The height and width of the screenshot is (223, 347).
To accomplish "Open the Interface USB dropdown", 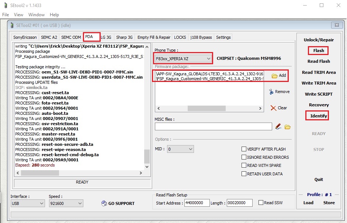I will pos(28,203).
